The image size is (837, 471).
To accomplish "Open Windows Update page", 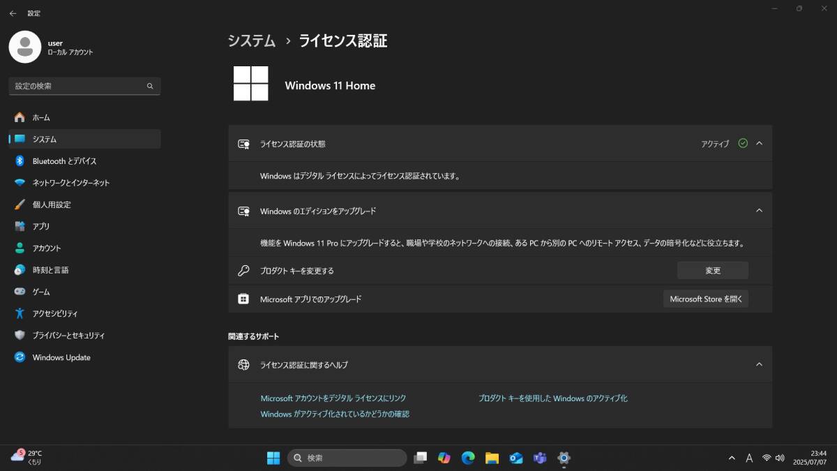I will tap(84, 357).
